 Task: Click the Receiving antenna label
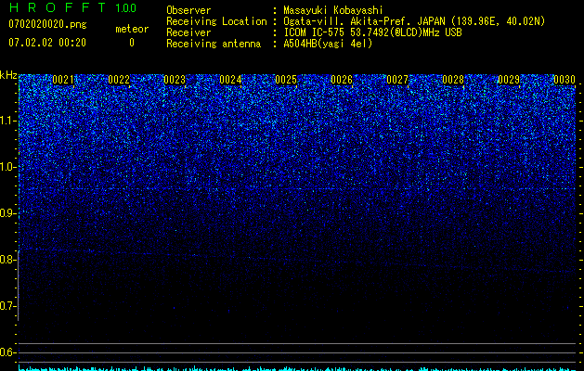(x=214, y=44)
